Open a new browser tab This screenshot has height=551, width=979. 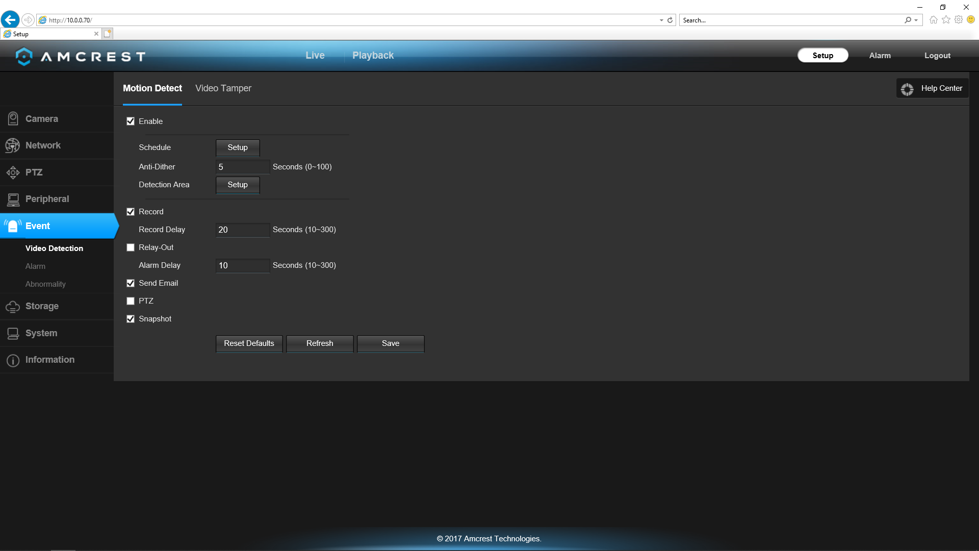point(108,34)
